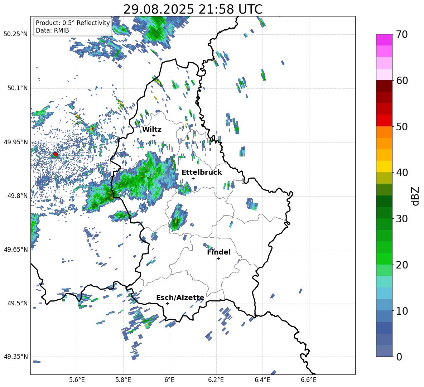This screenshot has height=387, width=424.
Task: Click the cross marker below Esch/Alzette
Action: [x=167, y=304]
